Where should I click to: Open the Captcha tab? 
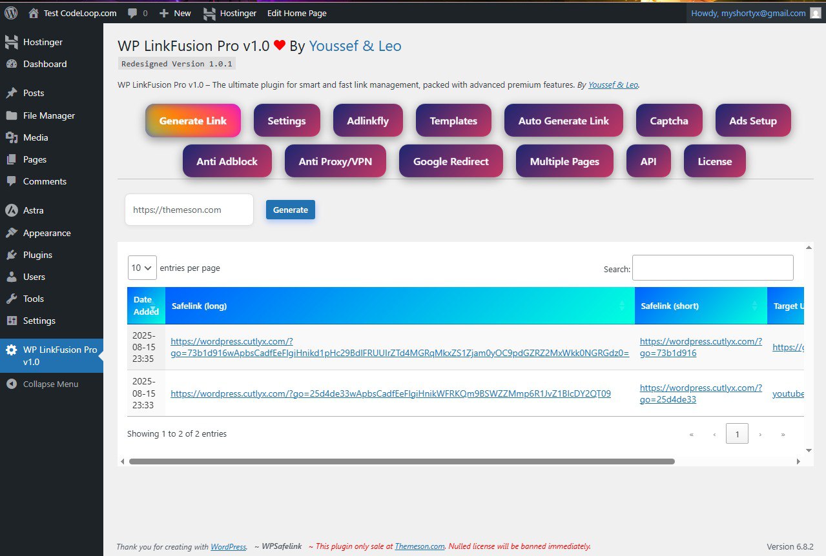(669, 121)
